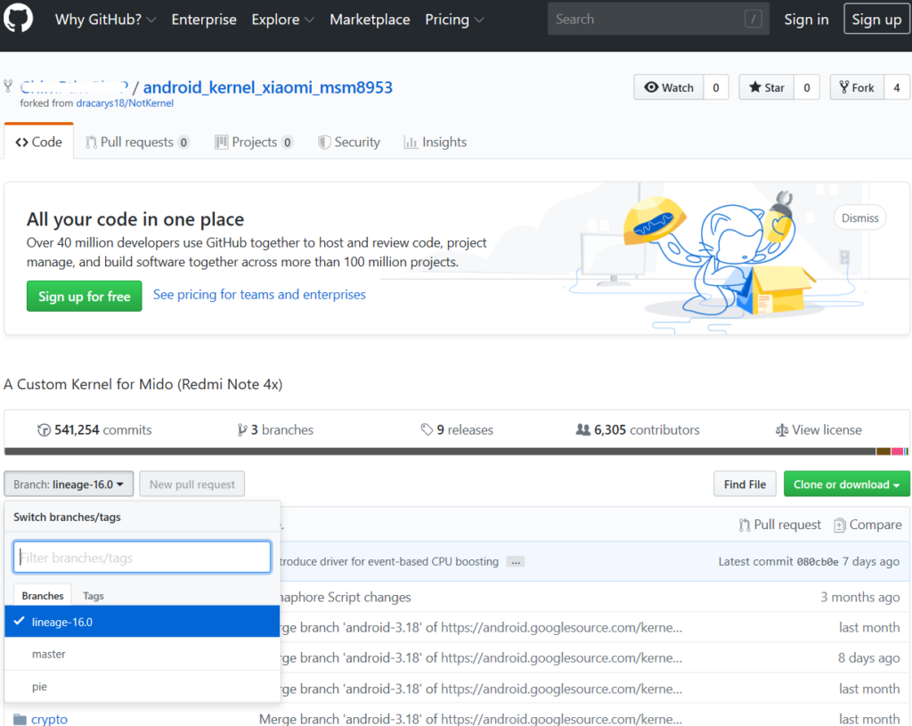Viewport: 912px width, 726px height.
Task: Open the android_kernel_xiaomi_msm8953 repository link
Action: tap(267, 87)
